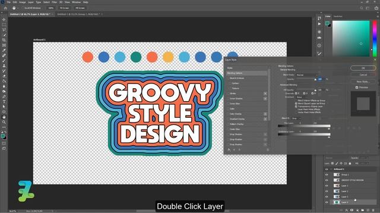Open the Filter menu
This screenshot has width=380, height=213.
tap(54, 2)
